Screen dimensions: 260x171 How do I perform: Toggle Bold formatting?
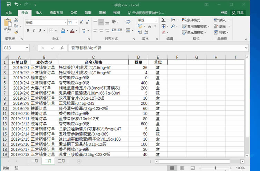[28, 30]
